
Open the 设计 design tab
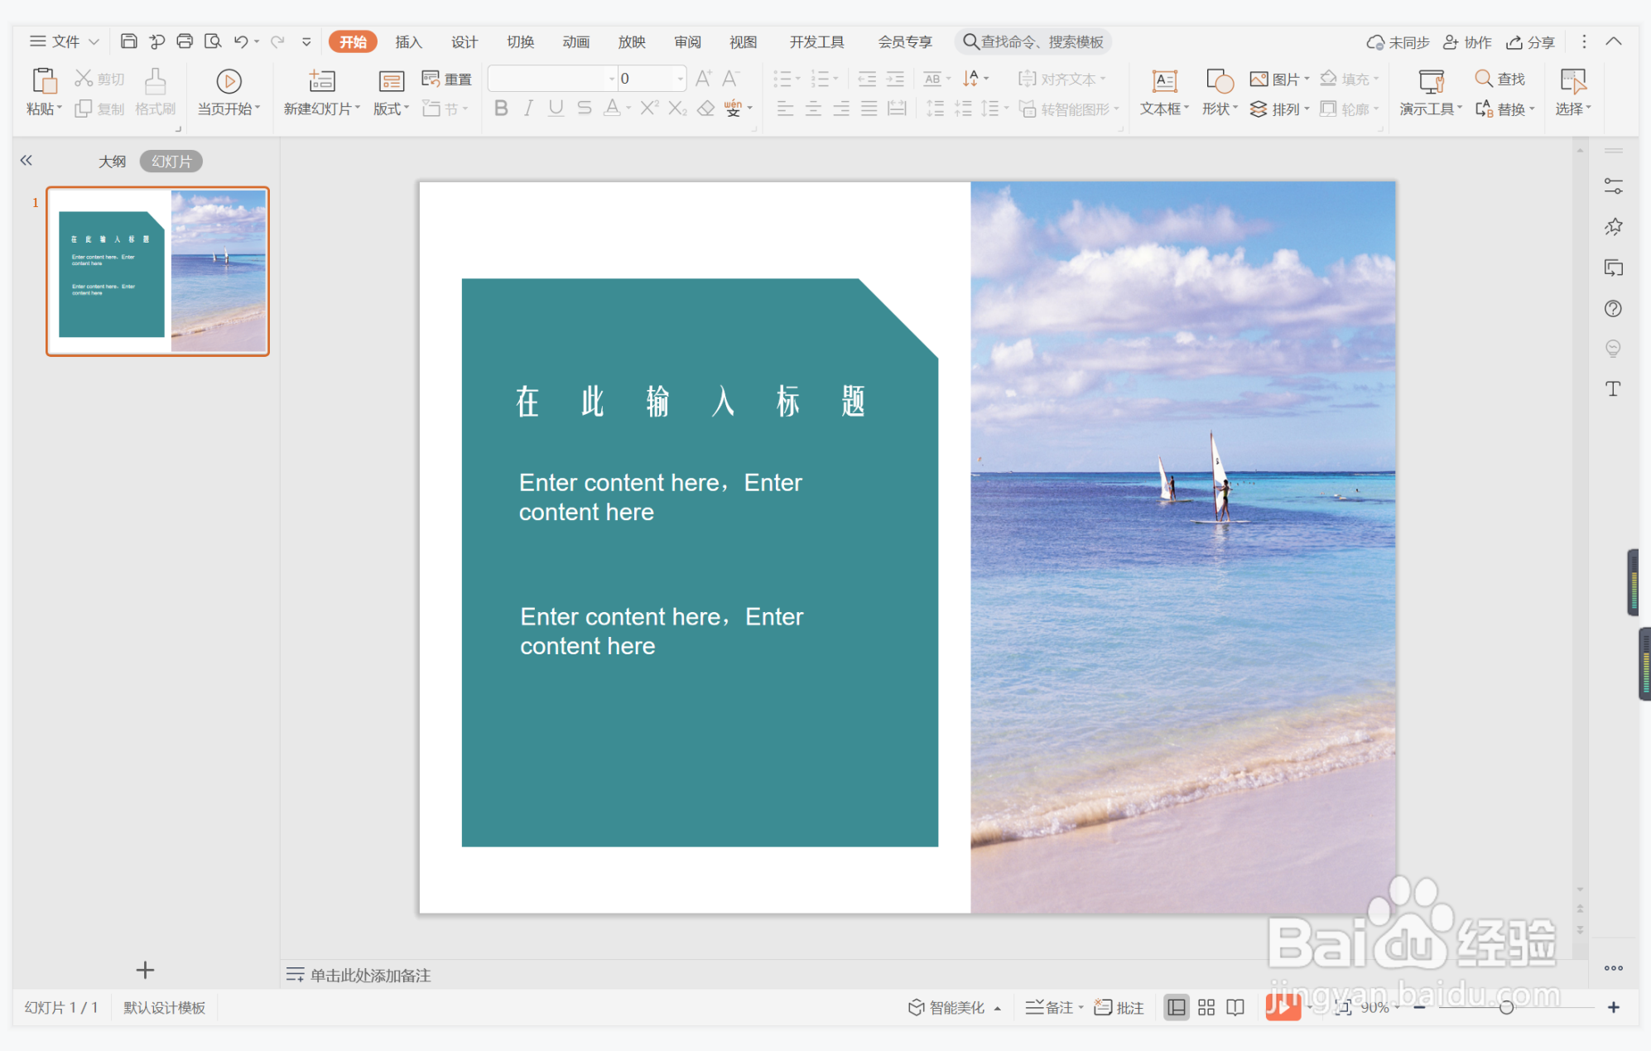click(x=464, y=42)
